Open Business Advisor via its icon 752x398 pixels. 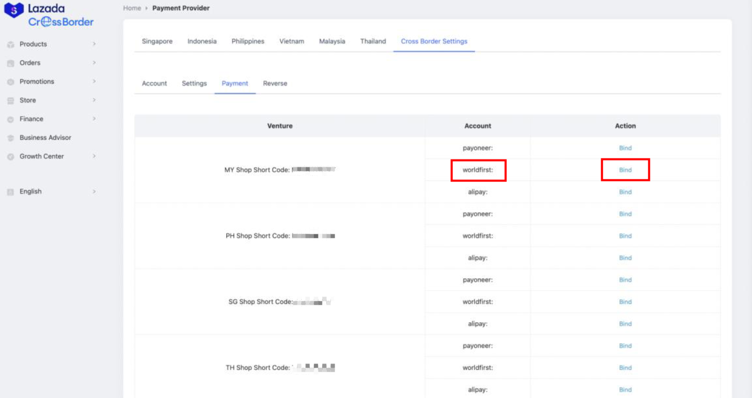(x=10, y=138)
